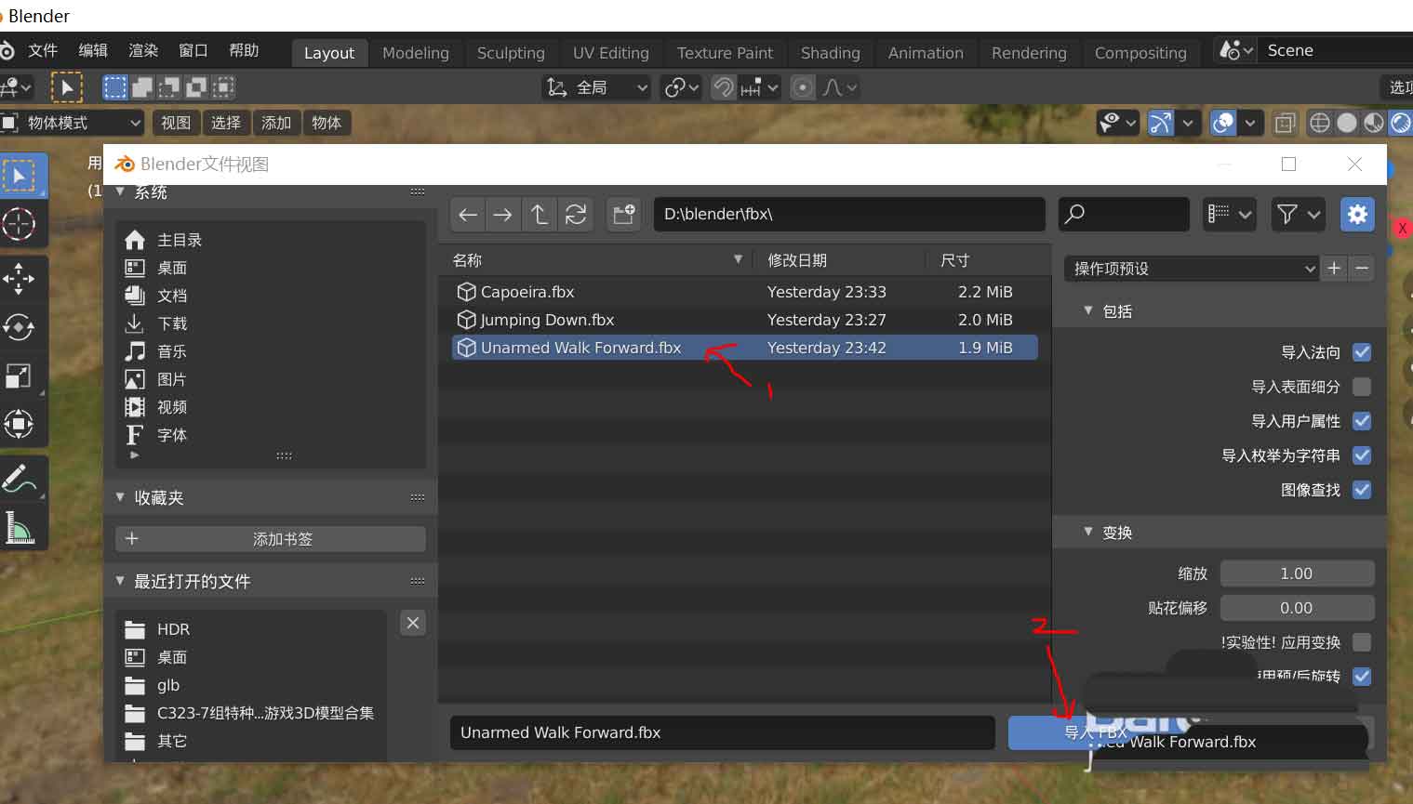Select the Rotate tool
This screenshot has width=1413, height=804.
coord(20,326)
